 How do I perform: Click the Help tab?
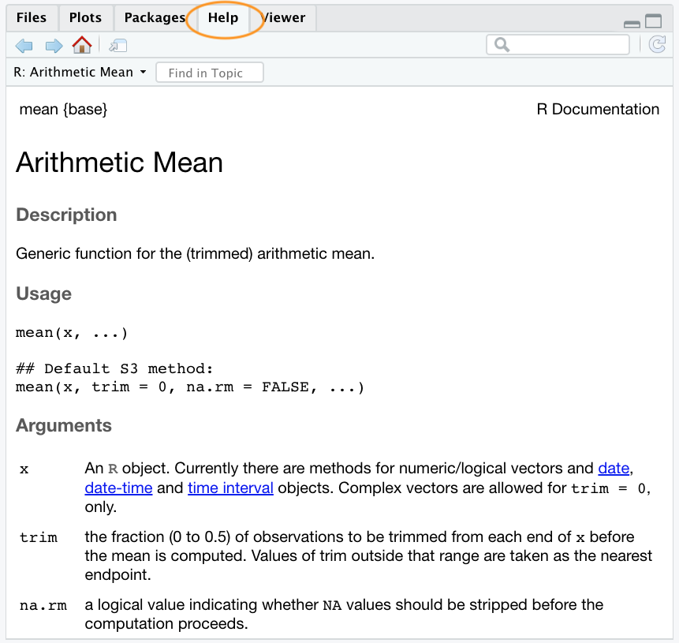(223, 17)
